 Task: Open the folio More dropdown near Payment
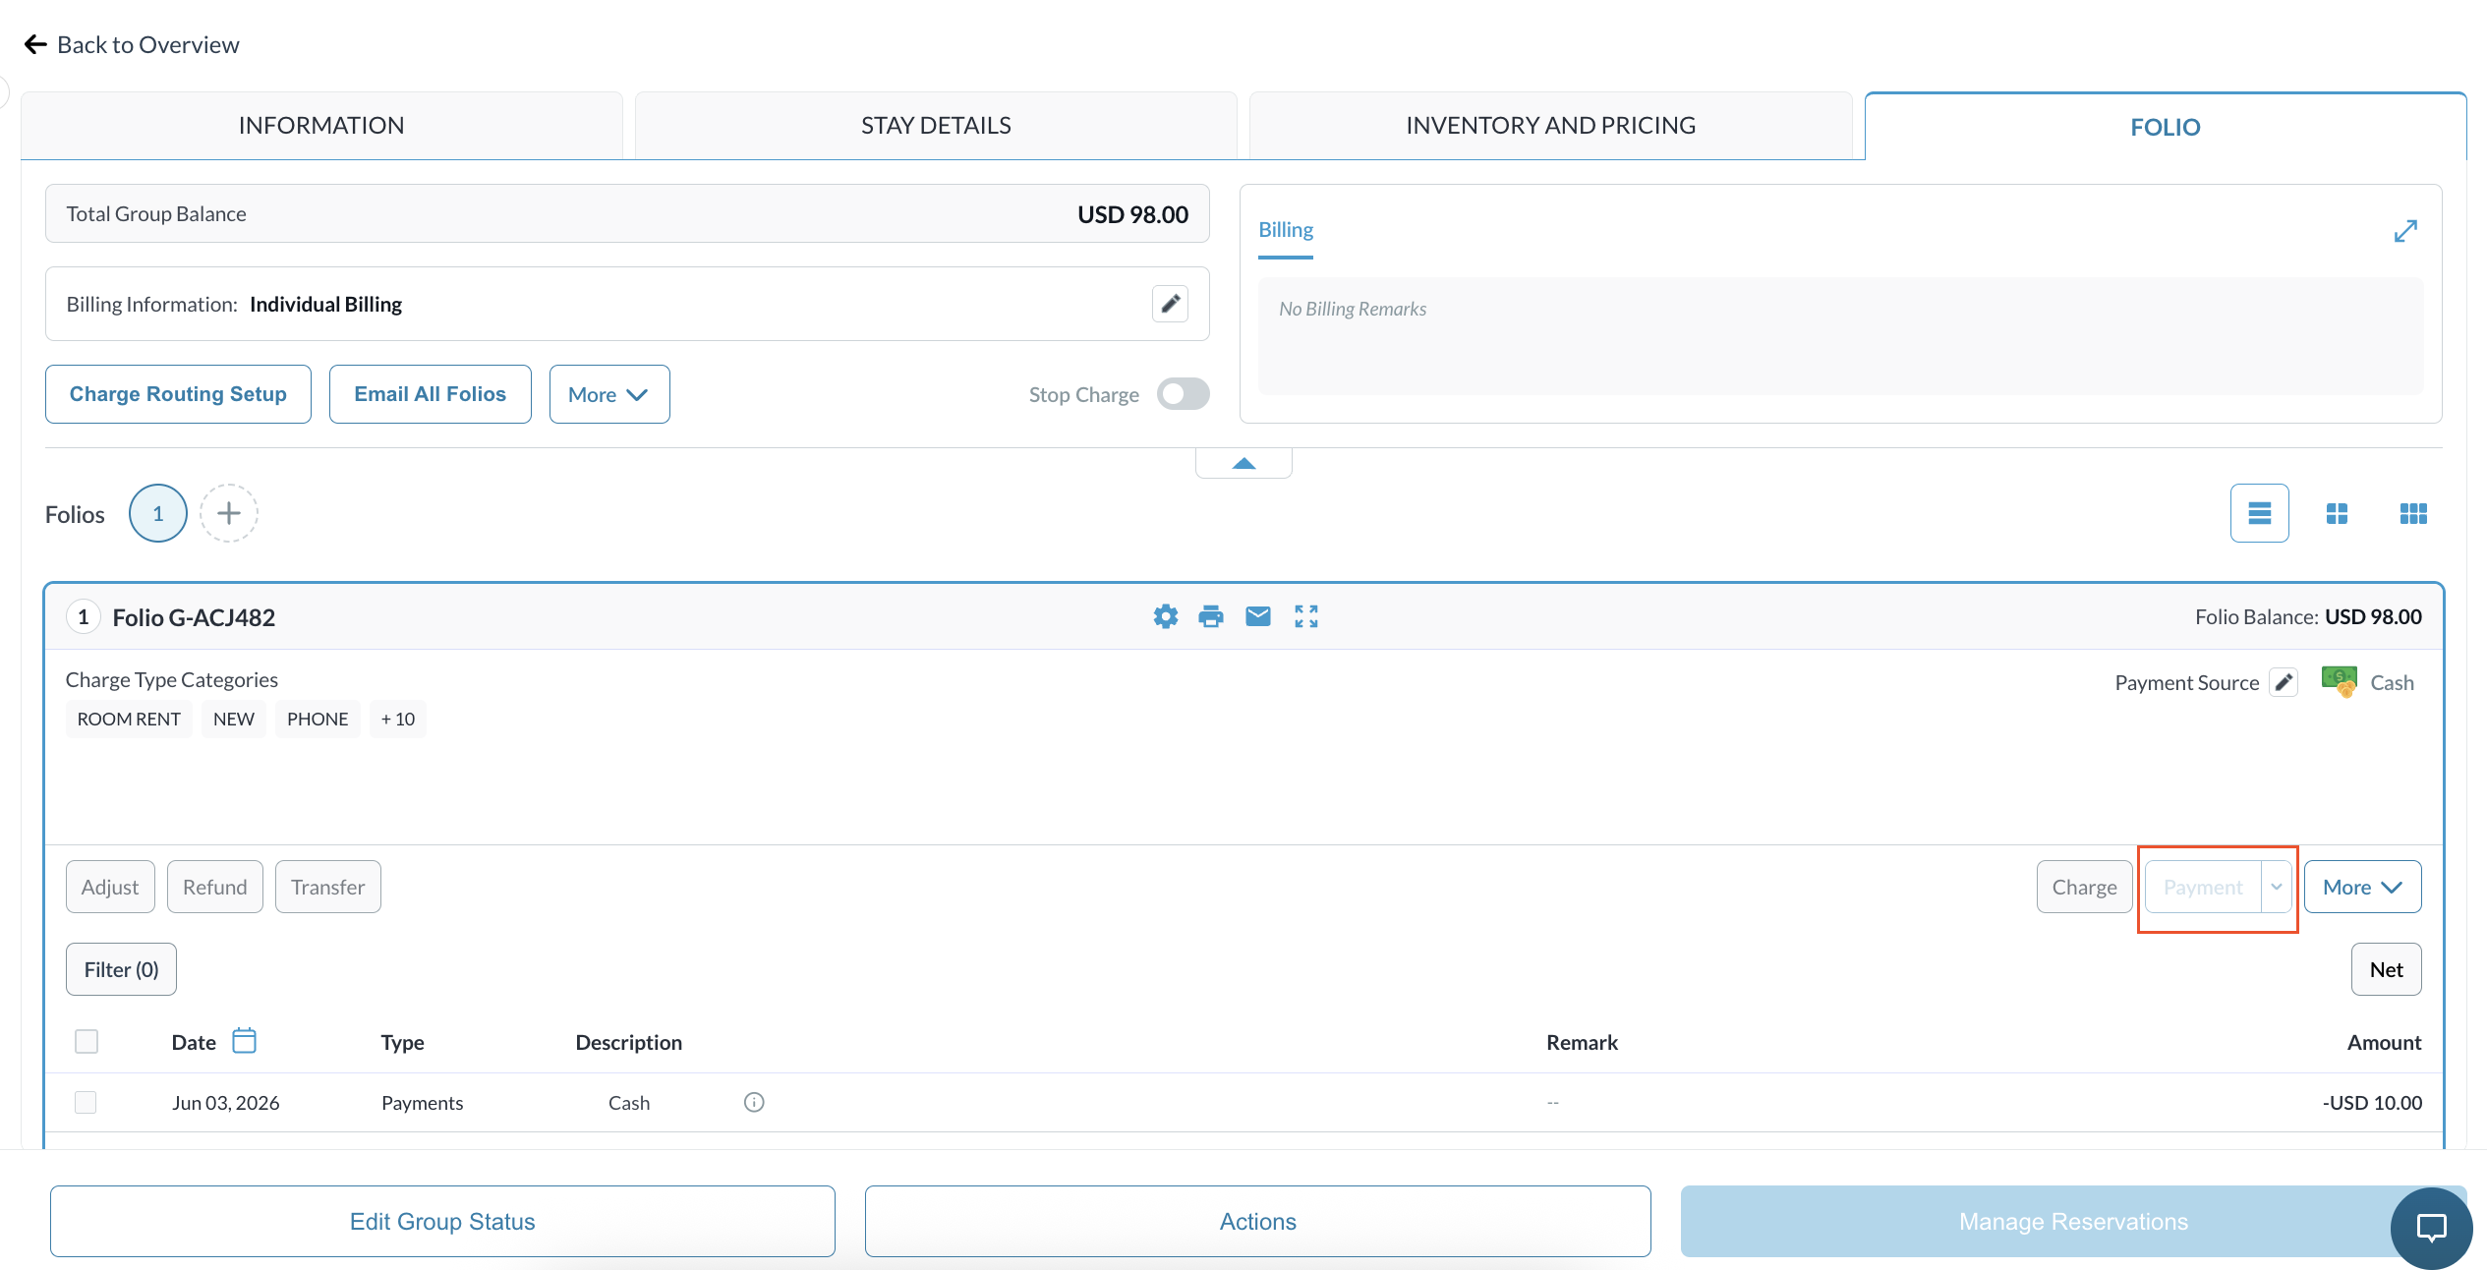tap(2362, 887)
